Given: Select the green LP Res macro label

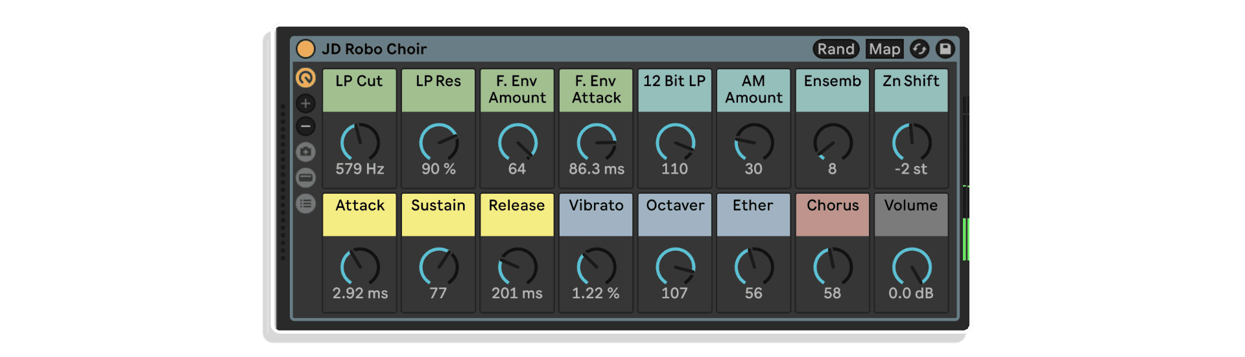Looking at the screenshot, I should (x=438, y=90).
